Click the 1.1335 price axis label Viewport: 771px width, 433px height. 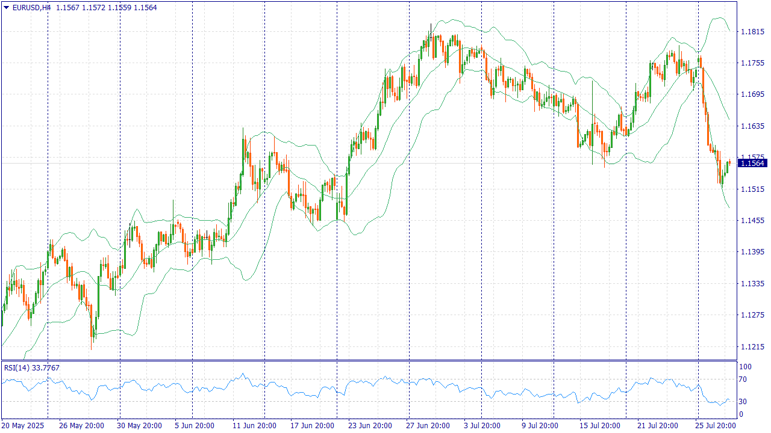pyautogui.click(x=752, y=283)
